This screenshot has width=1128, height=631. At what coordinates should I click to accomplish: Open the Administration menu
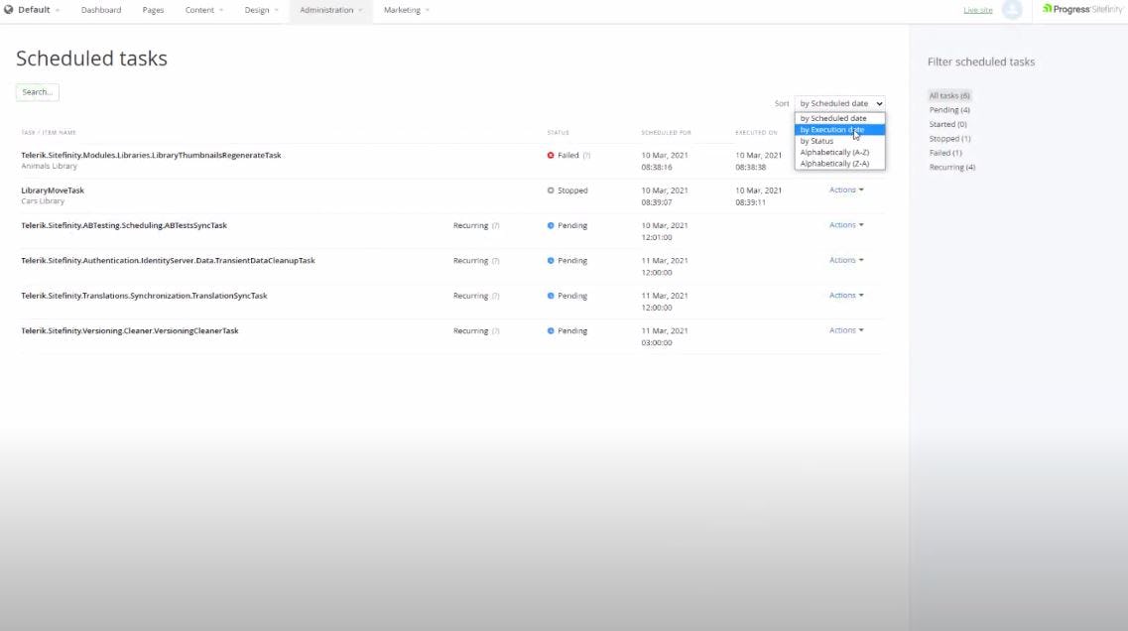[x=326, y=10]
